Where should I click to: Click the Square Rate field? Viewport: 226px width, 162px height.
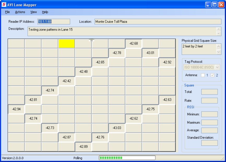pyautogui.click(x=210, y=101)
